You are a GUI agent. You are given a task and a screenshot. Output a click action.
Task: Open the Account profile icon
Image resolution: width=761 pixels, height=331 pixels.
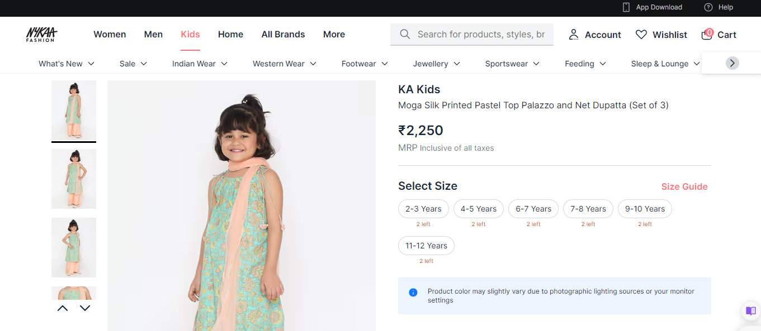[574, 35]
